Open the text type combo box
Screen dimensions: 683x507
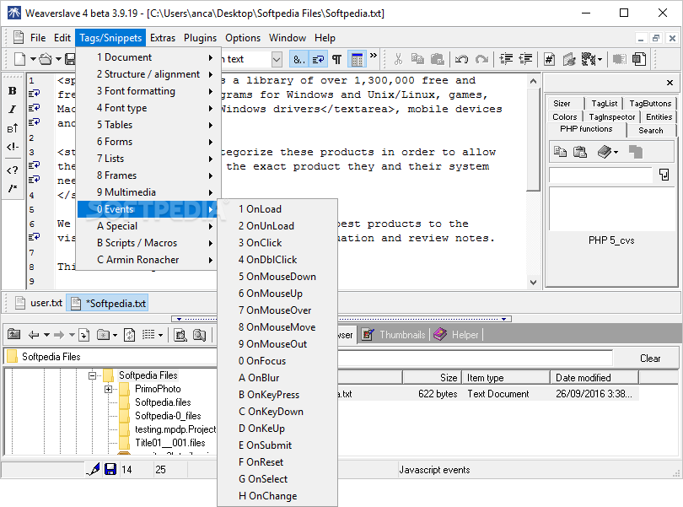point(277,59)
